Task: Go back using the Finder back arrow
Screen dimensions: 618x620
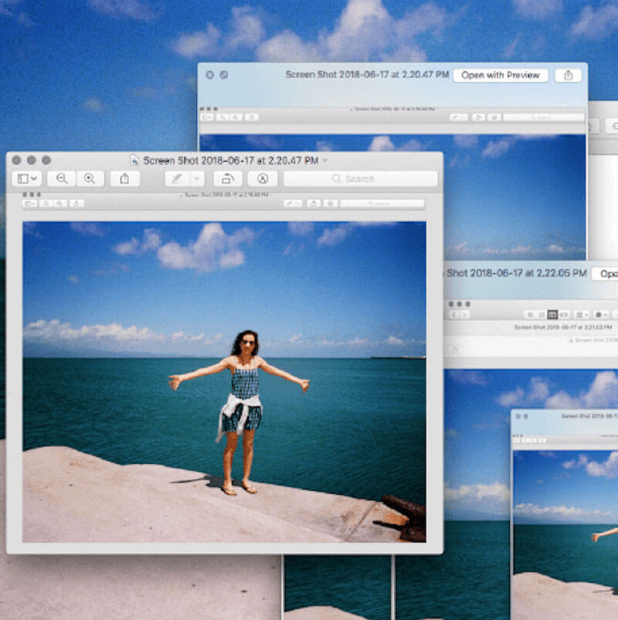Action: 453,314
